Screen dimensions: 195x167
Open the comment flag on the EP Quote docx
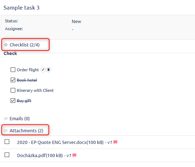pos(115,142)
